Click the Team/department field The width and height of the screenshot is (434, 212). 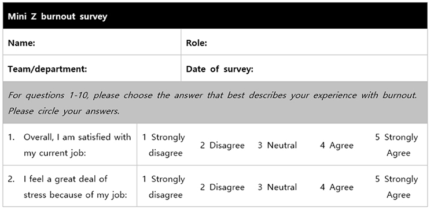92,69
